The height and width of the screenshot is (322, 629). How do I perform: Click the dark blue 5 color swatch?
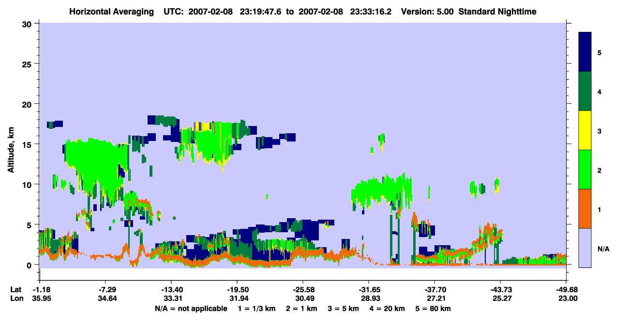tap(585, 52)
